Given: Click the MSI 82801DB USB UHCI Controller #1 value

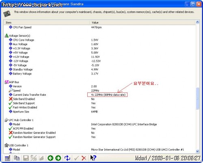Looking at the screenshot, I should click(137, 150).
